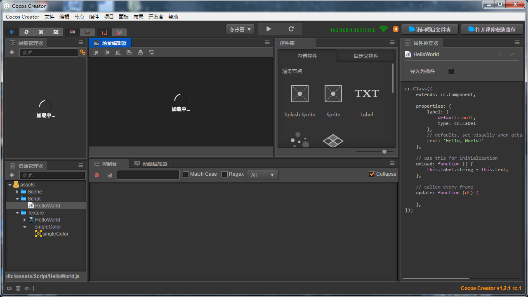Click the orange link icon beside hierarchy search
528x297 pixels.
click(x=82, y=52)
